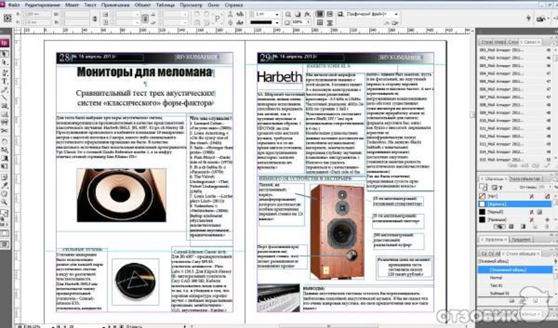
Task: Toggle the fill/stroke selector in Swatches panel
Action: (484, 187)
